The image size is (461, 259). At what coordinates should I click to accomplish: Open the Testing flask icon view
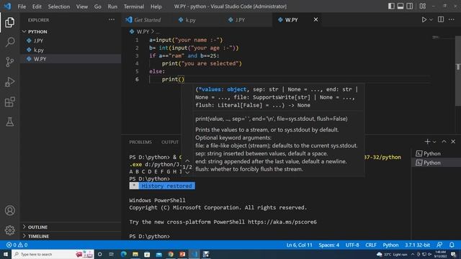pos(9,122)
